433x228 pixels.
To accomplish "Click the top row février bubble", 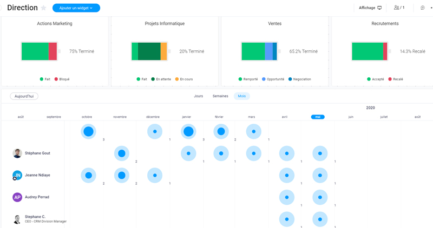I will (221, 131).
